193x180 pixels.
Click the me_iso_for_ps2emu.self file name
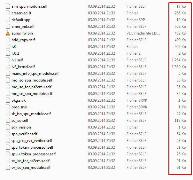[x=31, y=87]
